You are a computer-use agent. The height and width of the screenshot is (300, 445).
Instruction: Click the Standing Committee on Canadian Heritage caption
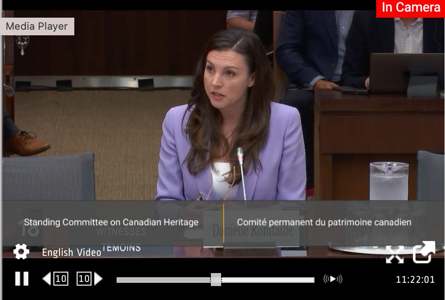pos(111,222)
